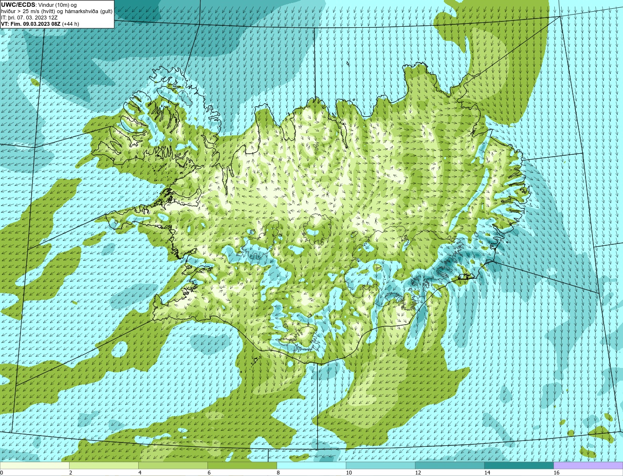This screenshot has height=476, width=623.
Task: Select the 12–14 m/s teal swatch
Action: (x=450, y=465)
